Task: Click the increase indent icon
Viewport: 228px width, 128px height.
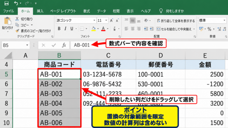Action: [x=152, y=29]
